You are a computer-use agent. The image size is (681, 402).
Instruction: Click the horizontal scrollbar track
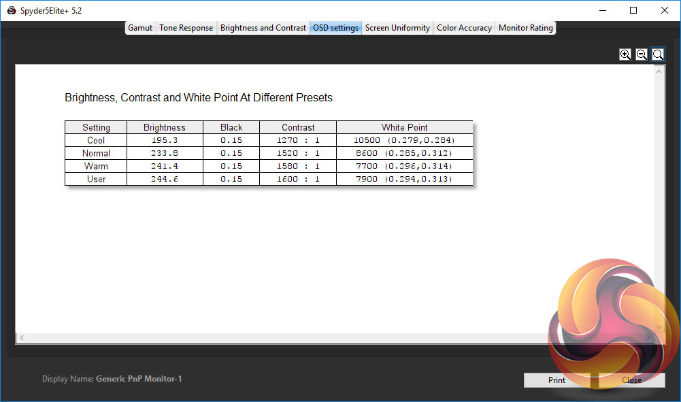pos(335,338)
